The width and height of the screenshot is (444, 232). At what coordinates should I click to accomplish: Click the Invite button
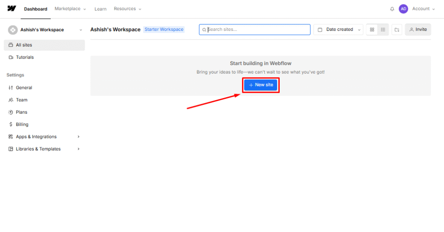pos(418,29)
